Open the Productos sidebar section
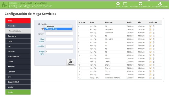This screenshot has height=96, width=169. point(18,26)
